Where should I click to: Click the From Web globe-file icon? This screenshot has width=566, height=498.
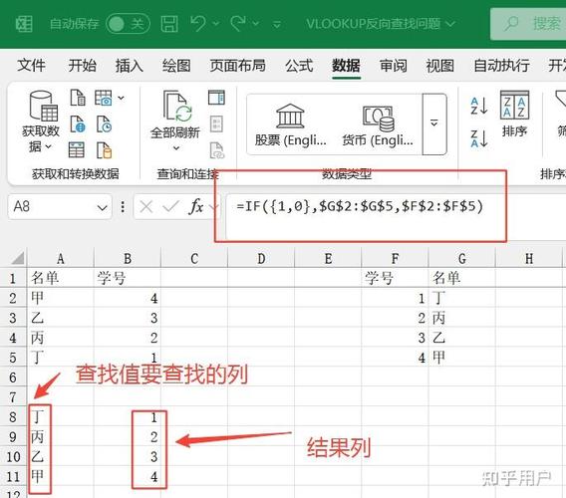[x=78, y=124]
